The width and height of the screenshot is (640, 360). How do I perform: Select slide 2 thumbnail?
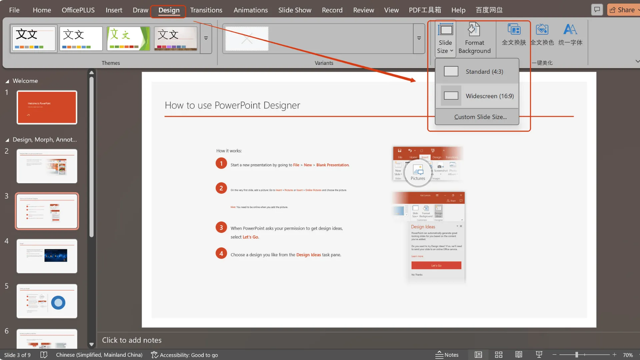47,166
